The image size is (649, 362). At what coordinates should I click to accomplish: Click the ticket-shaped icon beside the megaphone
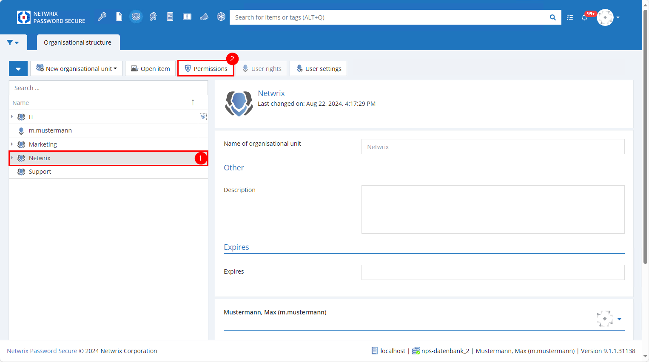187,17
